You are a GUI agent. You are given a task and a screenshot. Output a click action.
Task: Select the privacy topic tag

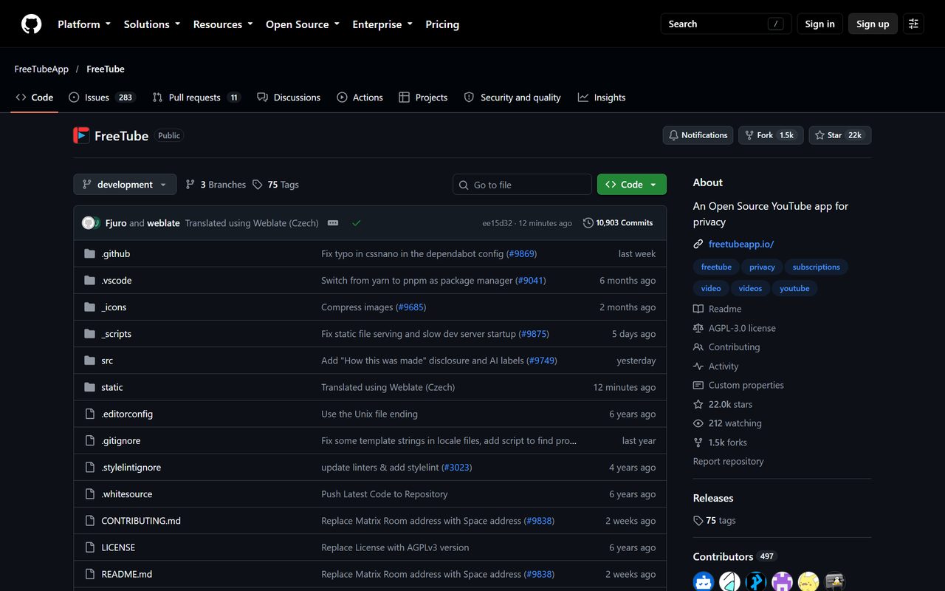pos(762,267)
